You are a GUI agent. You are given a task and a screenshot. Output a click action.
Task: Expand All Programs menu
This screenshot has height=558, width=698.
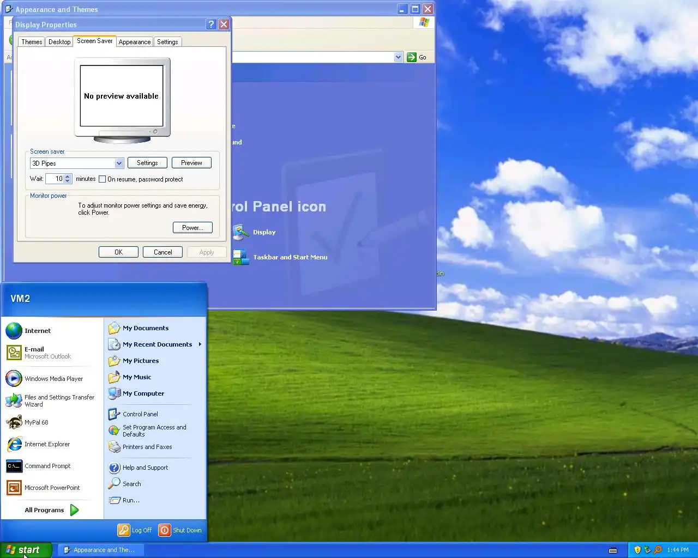pos(52,510)
